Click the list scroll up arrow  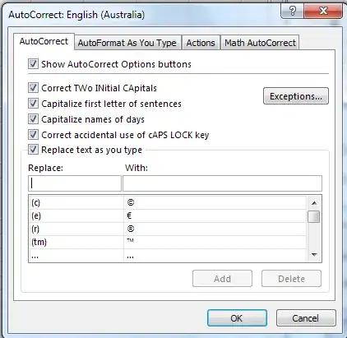point(314,203)
